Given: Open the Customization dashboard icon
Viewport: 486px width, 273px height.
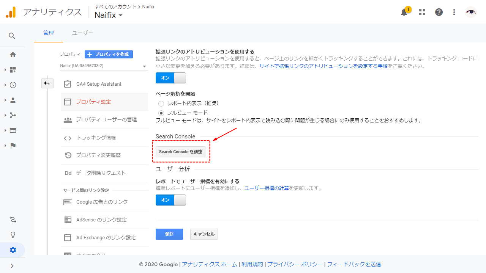Looking at the screenshot, I should click(13, 70).
